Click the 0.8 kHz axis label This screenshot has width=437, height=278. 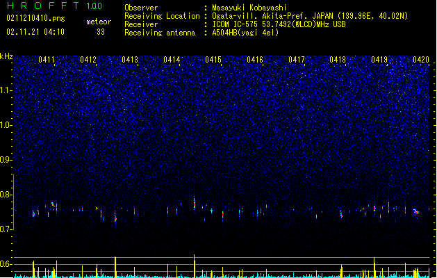(6, 195)
